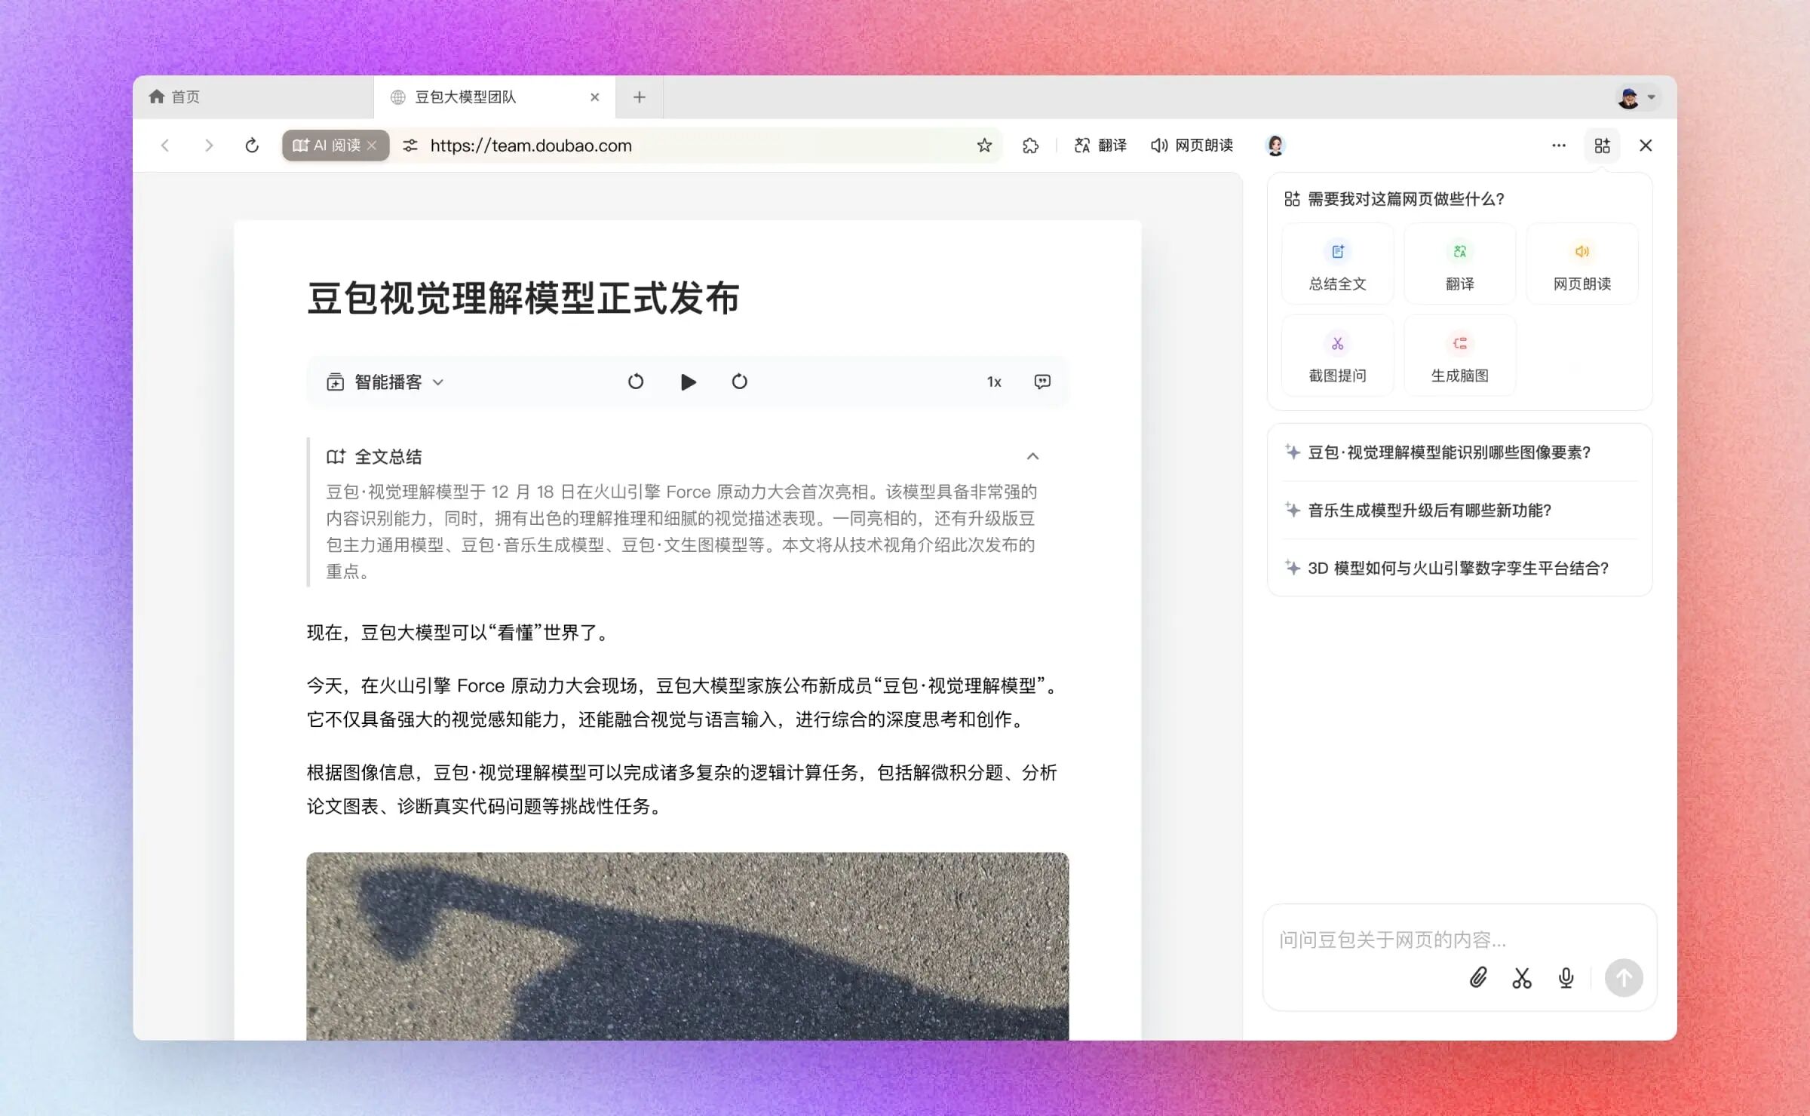The height and width of the screenshot is (1116, 1810).
Task: Select the 总结全文 action card
Action: tap(1337, 264)
